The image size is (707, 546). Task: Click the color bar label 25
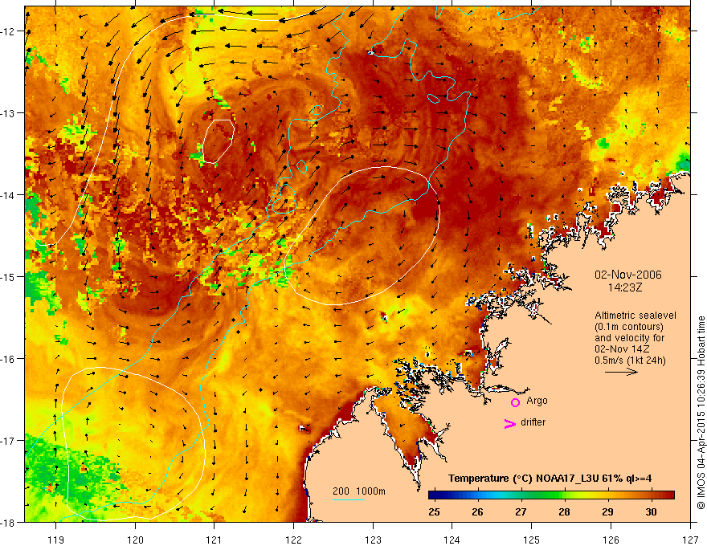click(434, 511)
